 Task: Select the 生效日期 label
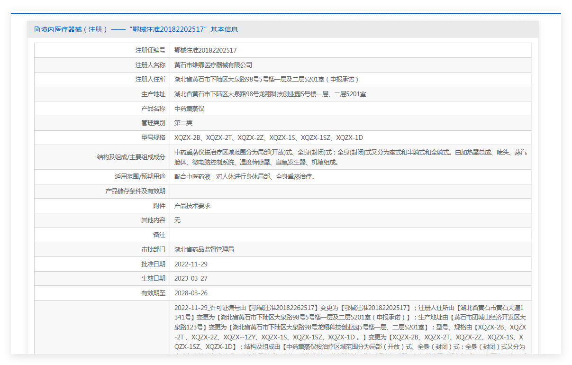(153, 278)
